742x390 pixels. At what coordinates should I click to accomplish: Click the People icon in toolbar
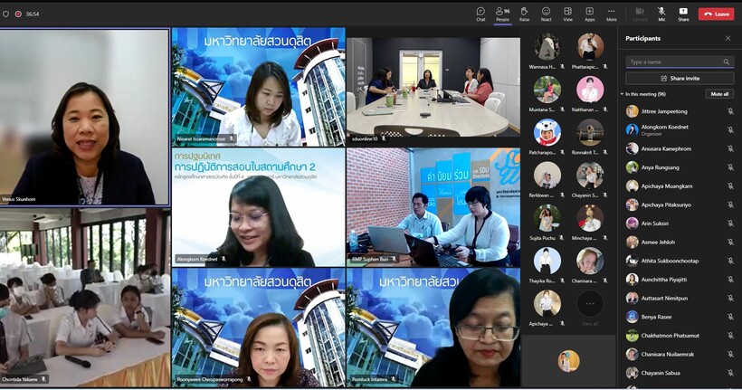pyautogui.click(x=502, y=14)
